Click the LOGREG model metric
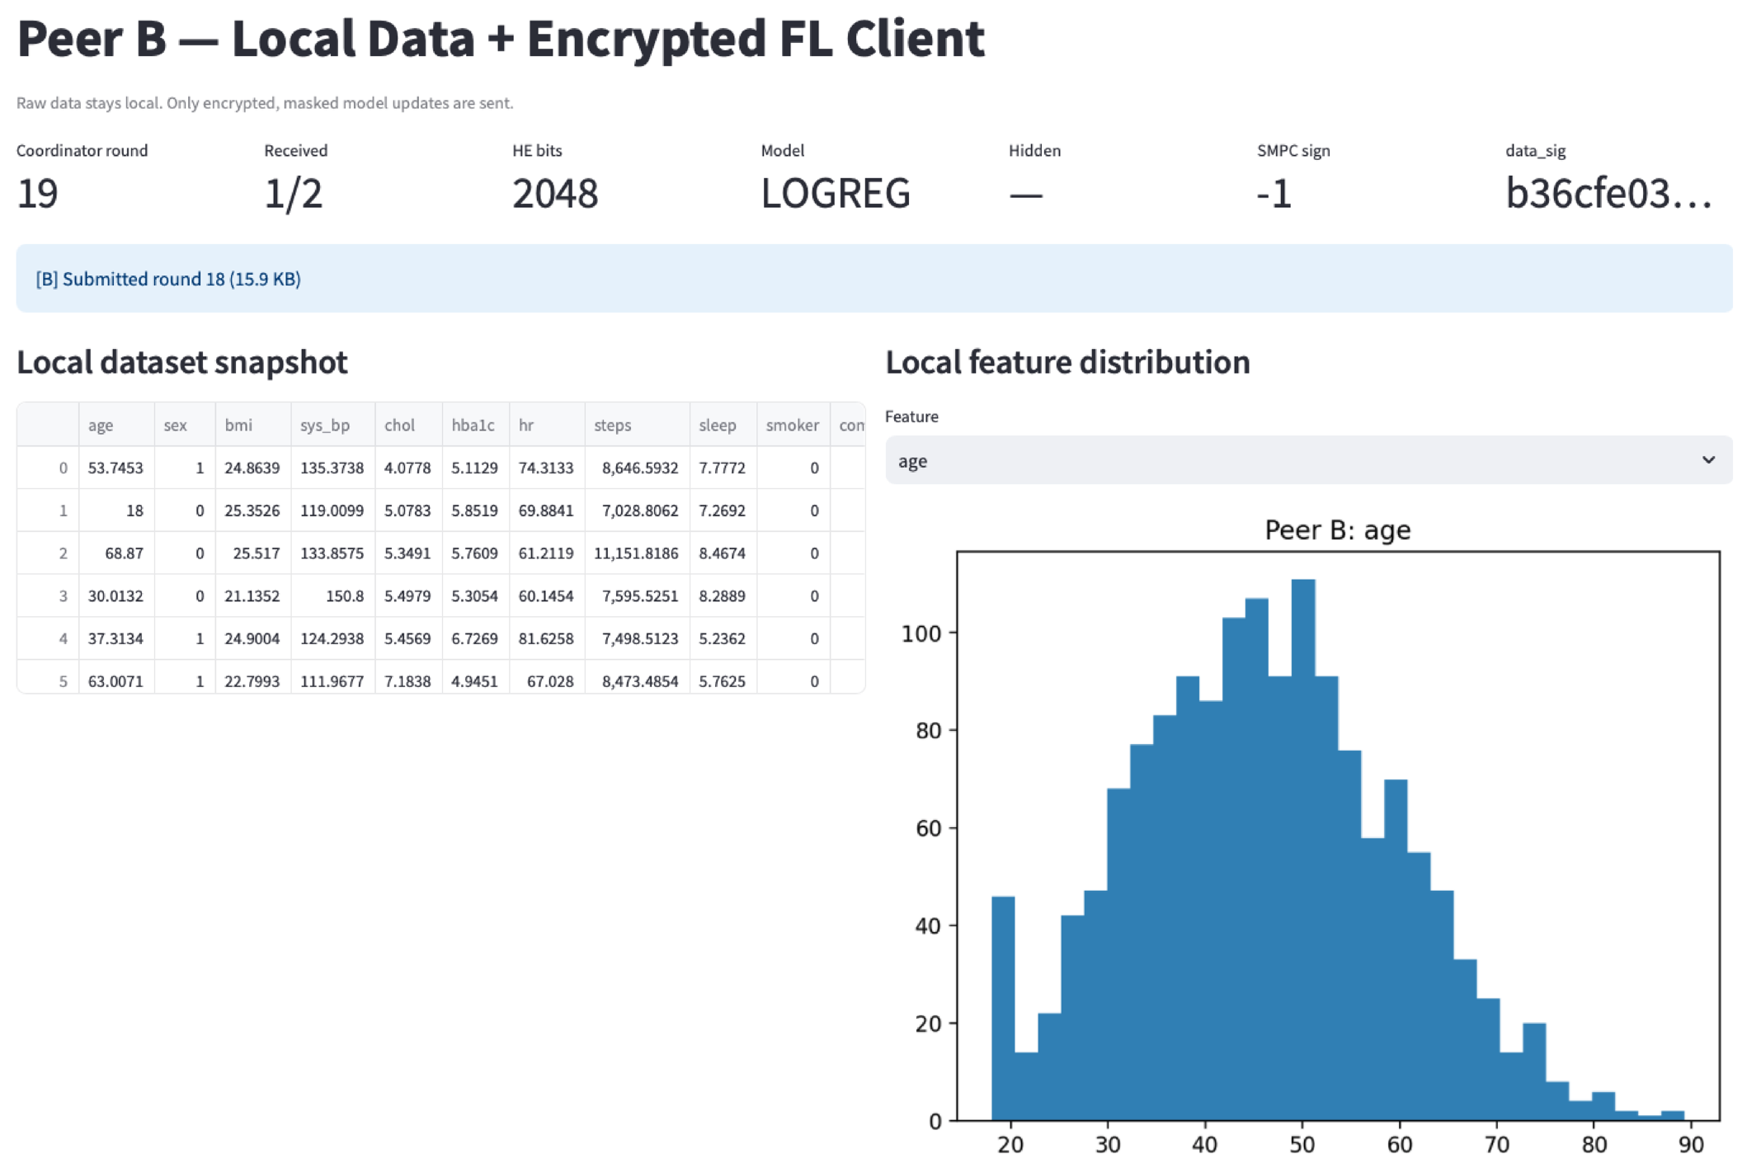 click(x=836, y=194)
